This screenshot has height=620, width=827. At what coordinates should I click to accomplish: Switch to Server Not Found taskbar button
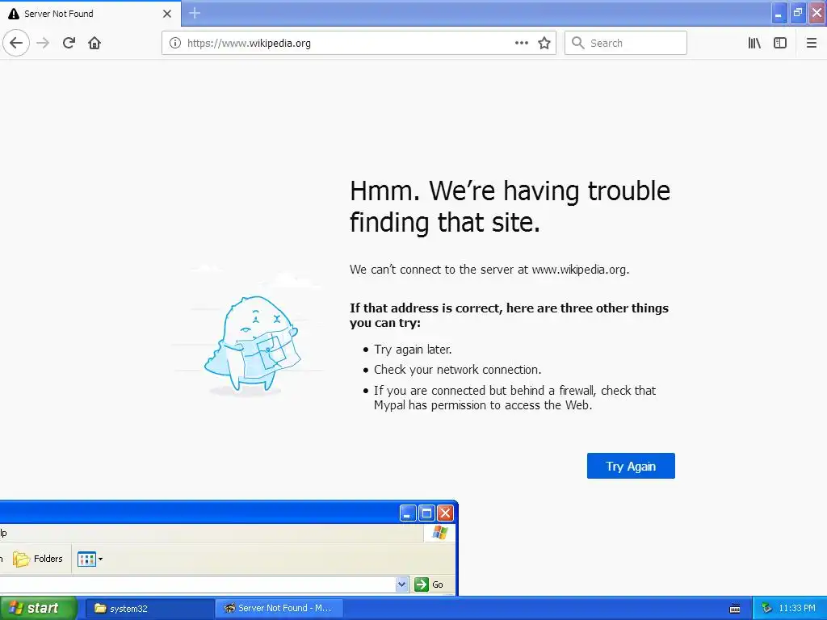tap(279, 609)
